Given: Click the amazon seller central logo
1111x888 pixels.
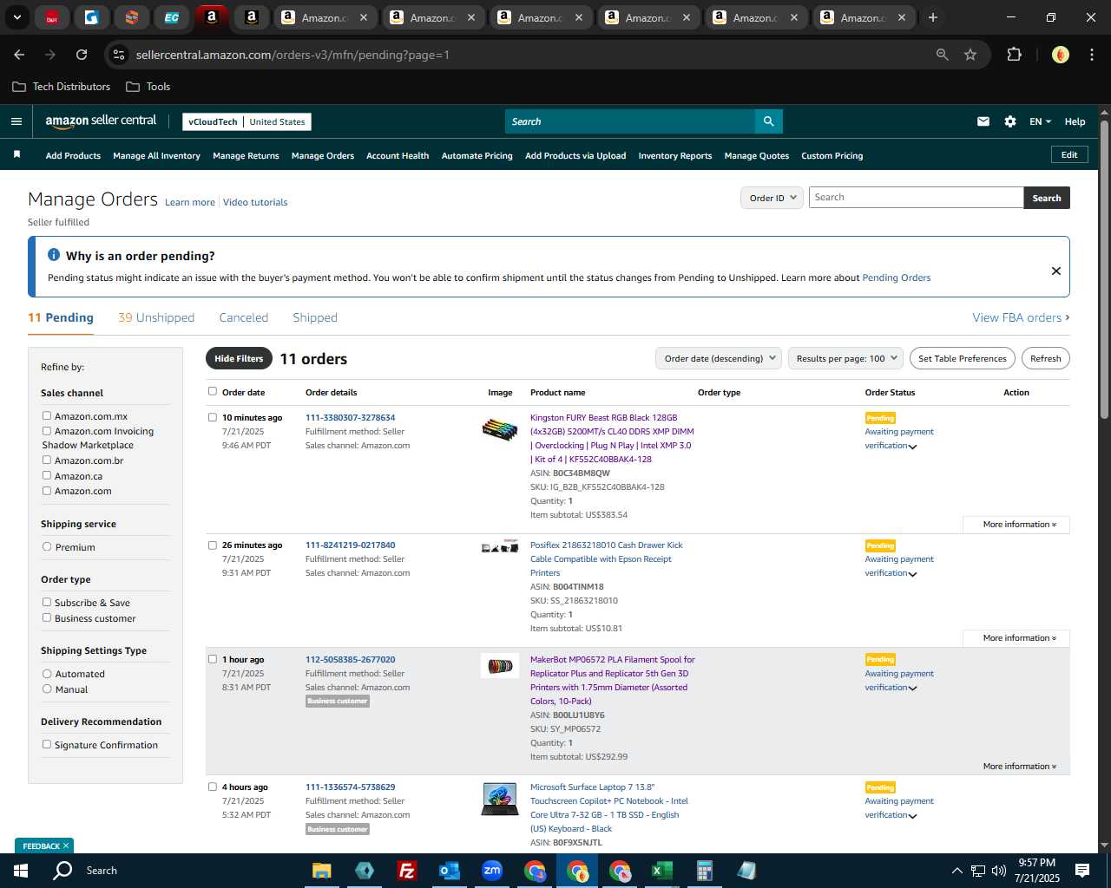Looking at the screenshot, I should 101,121.
